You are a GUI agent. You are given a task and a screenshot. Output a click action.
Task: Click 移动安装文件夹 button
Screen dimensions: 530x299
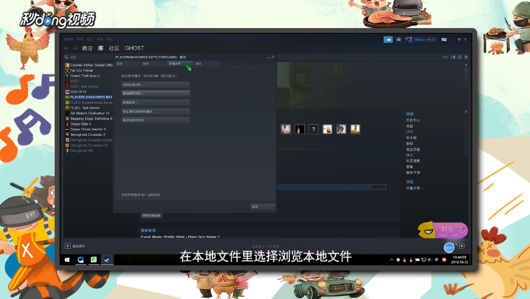point(156,120)
